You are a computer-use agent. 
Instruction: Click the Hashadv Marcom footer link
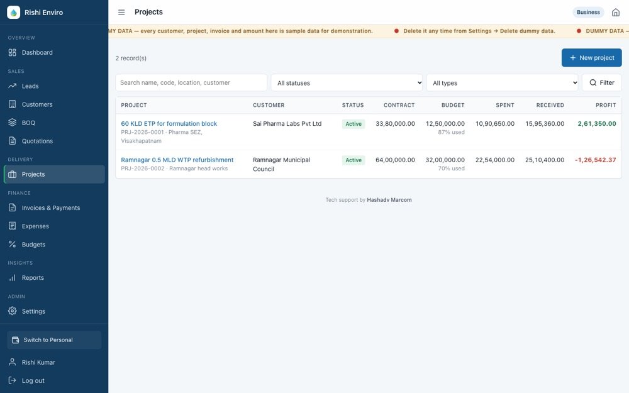pyautogui.click(x=389, y=200)
